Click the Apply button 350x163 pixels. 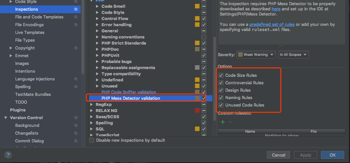[x=305, y=155]
